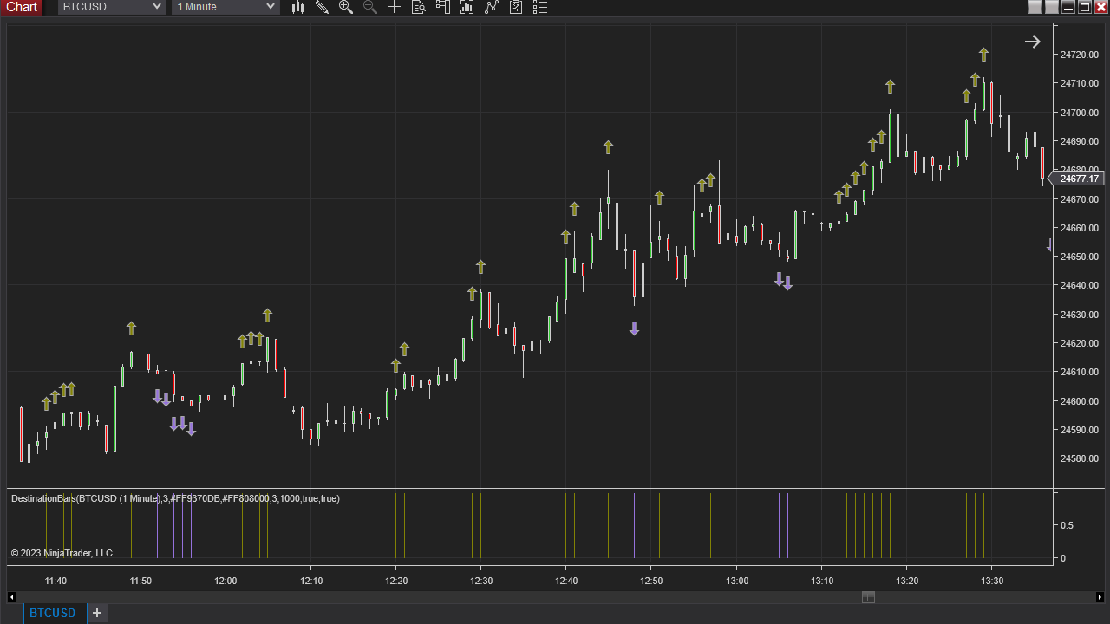Maximize the chart window
Screen dimensions: 1110x624
(1085, 7)
